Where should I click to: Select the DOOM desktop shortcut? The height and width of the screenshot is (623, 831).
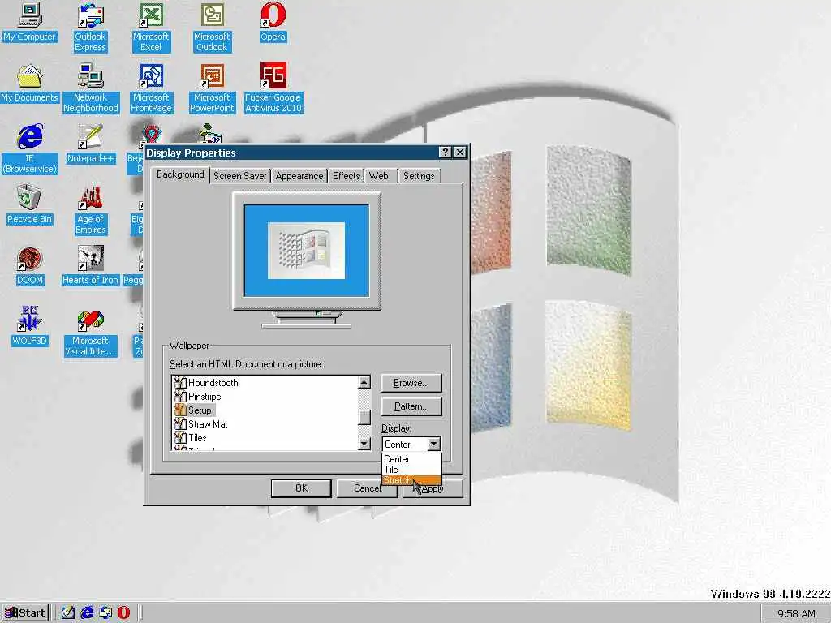(30, 266)
